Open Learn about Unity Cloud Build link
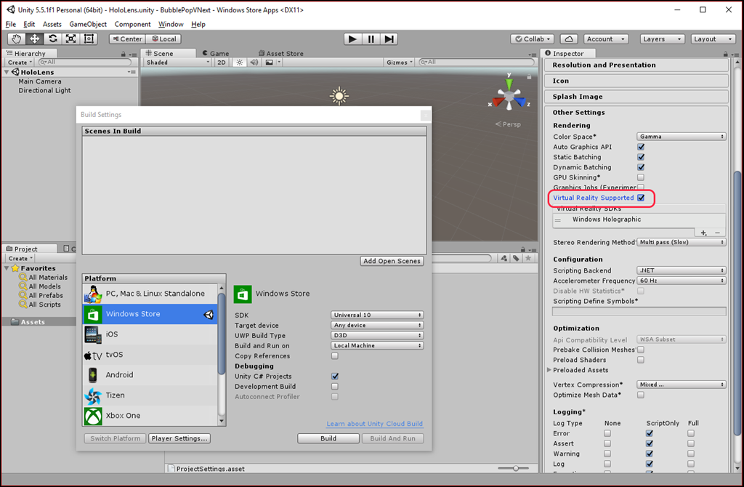Viewport: 744px width, 487px height. [x=374, y=424]
